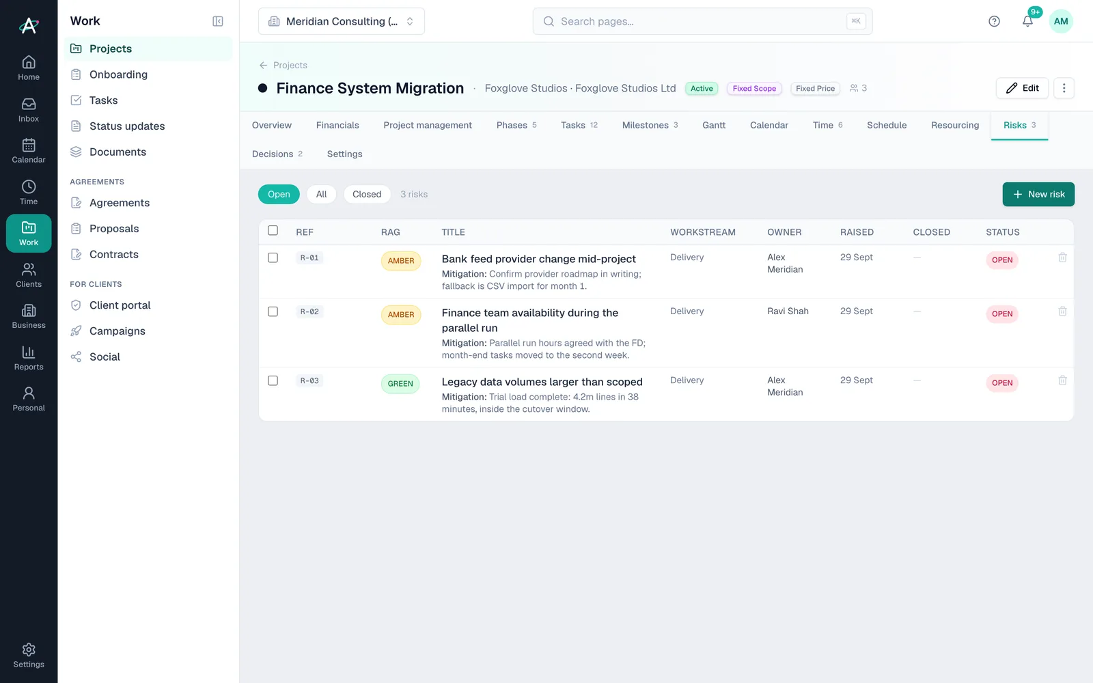
Task: Delete risk R-01 with trash icon
Action: point(1062,257)
